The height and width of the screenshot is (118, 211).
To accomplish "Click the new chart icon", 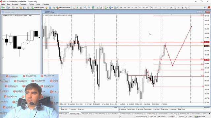I will click(x=2, y=8).
